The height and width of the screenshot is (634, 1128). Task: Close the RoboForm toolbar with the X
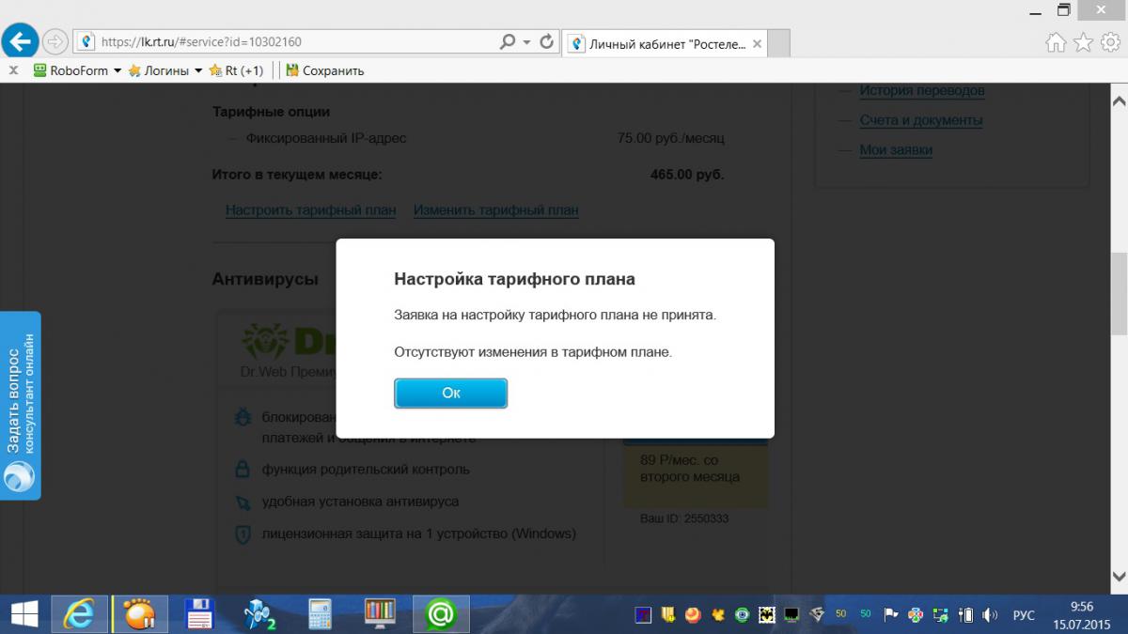(13, 70)
